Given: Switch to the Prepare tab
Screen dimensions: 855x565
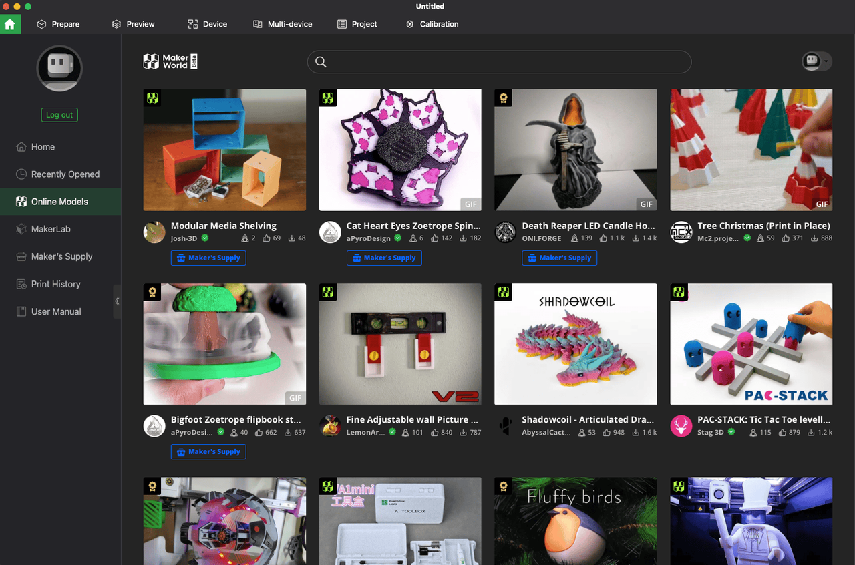Looking at the screenshot, I should [x=58, y=24].
